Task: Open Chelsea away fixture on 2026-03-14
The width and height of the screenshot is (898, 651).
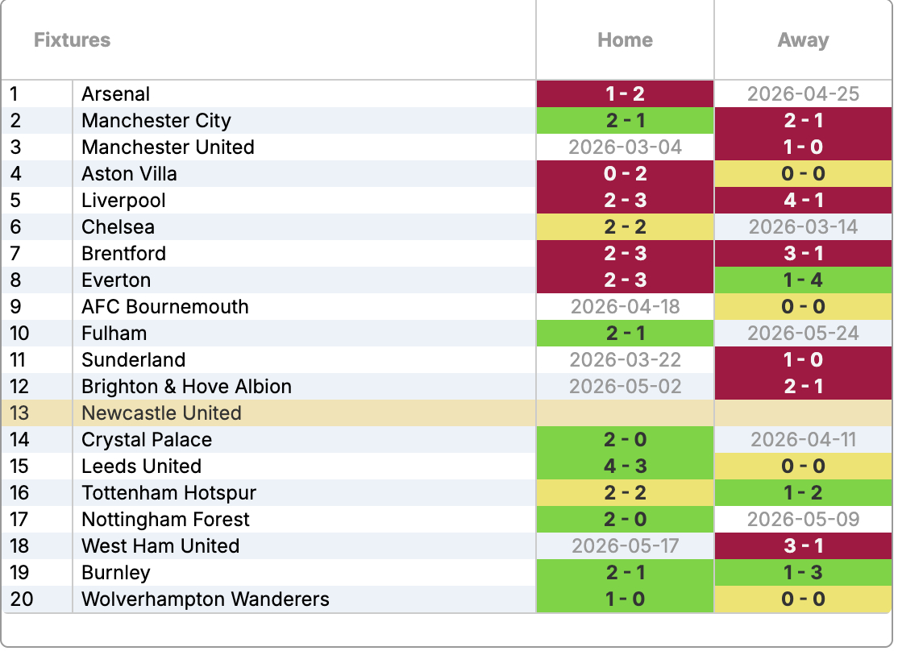Action: click(x=803, y=227)
